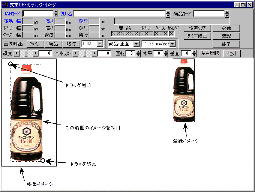Screen dimensions: 255x192
Task: Click the カタログ × status field
Action: click(x=172, y=34)
